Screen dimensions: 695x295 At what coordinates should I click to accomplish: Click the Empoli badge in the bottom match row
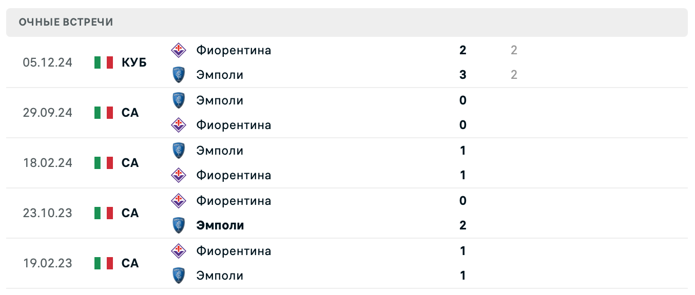[x=179, y=275]
